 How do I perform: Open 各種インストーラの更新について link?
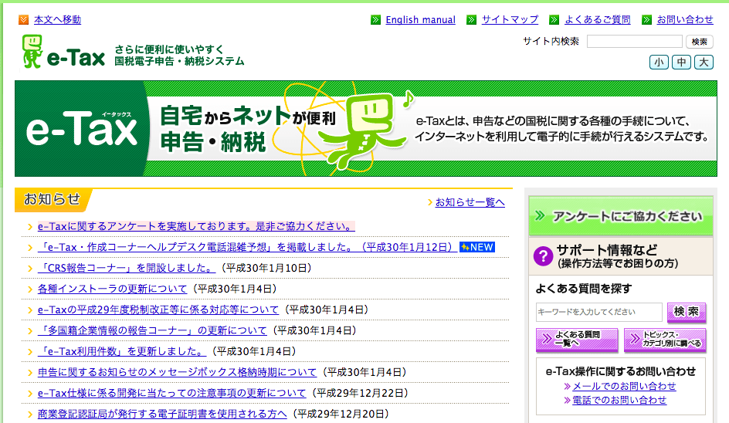tap(112, 289)
